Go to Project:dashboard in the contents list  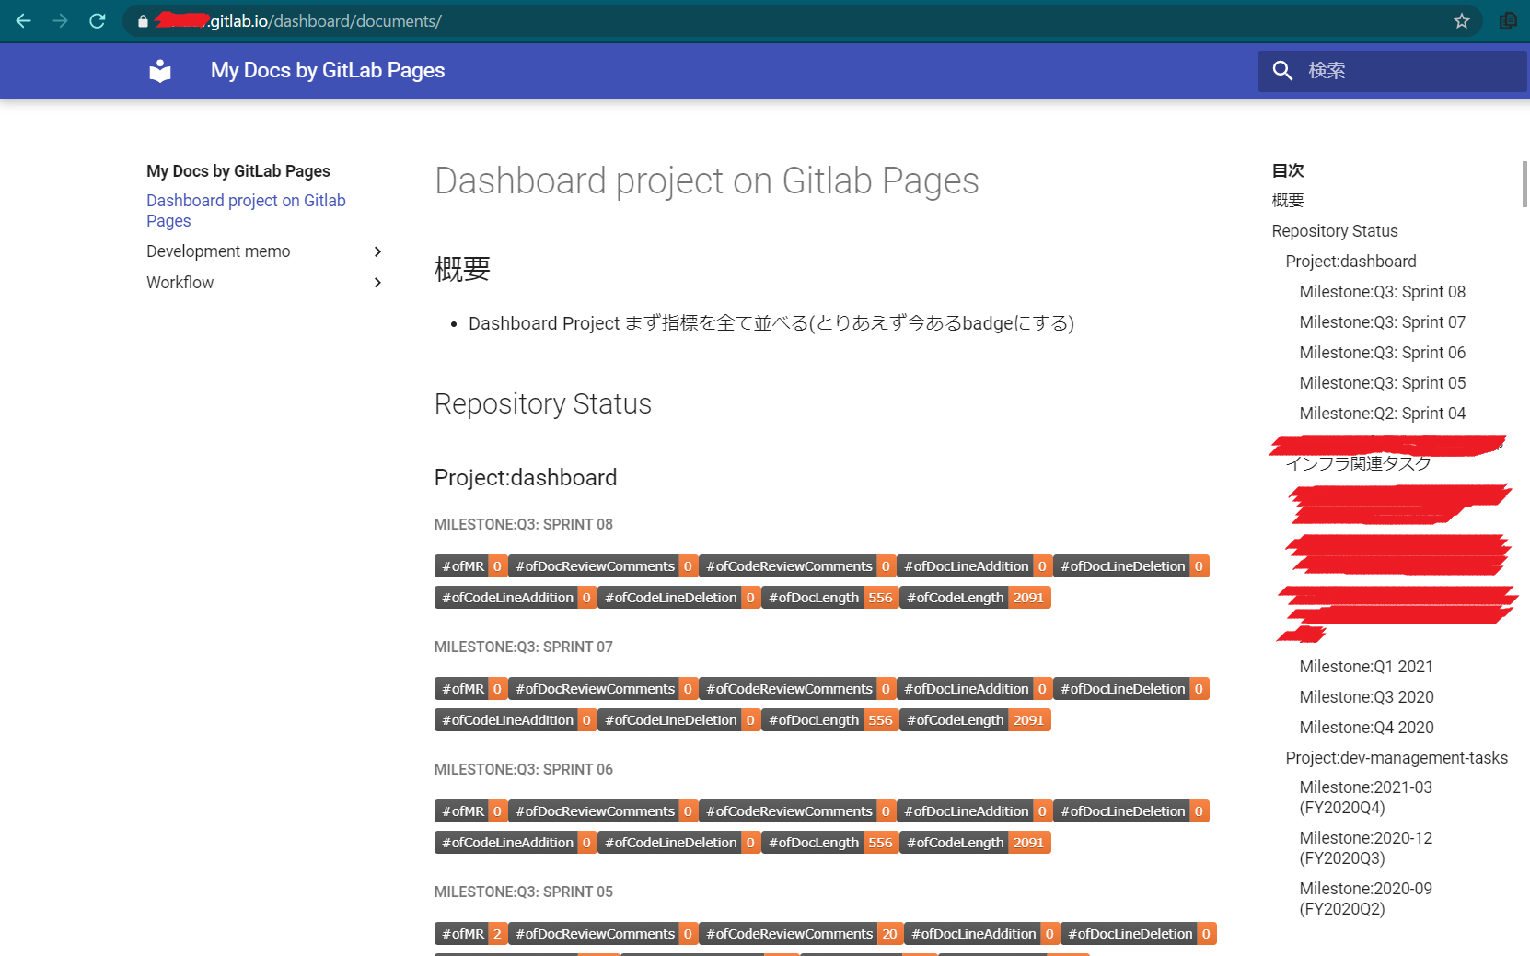pos(1351,262)
